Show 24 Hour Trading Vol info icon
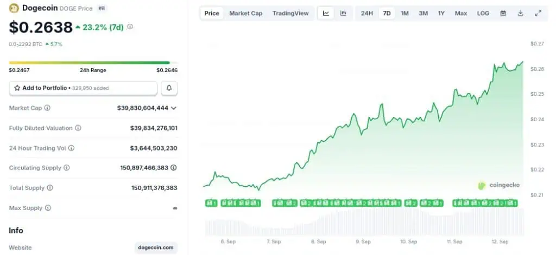 (x=71, y=148)
